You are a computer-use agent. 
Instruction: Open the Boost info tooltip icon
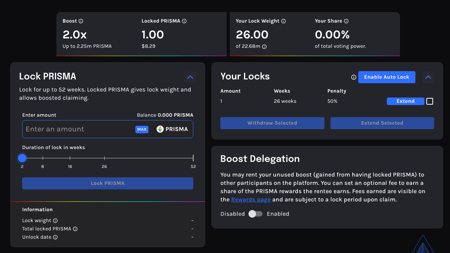point(81,21)
